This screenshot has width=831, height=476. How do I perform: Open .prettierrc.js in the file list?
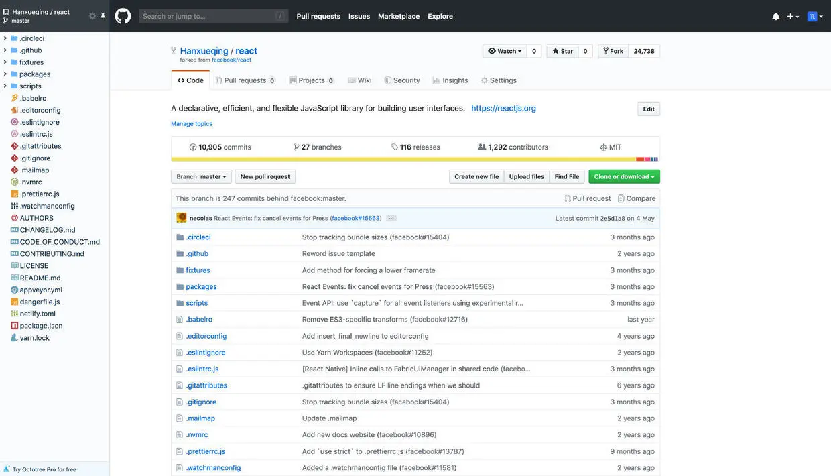pos(206,451)
